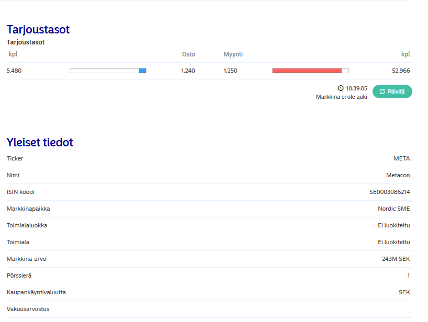Click the red sell-volume bar
The image size is (428, 322).
coord(307,71)
